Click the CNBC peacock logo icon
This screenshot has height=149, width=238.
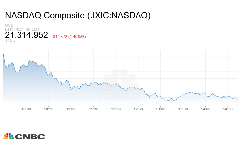click(x=9, y=136)
